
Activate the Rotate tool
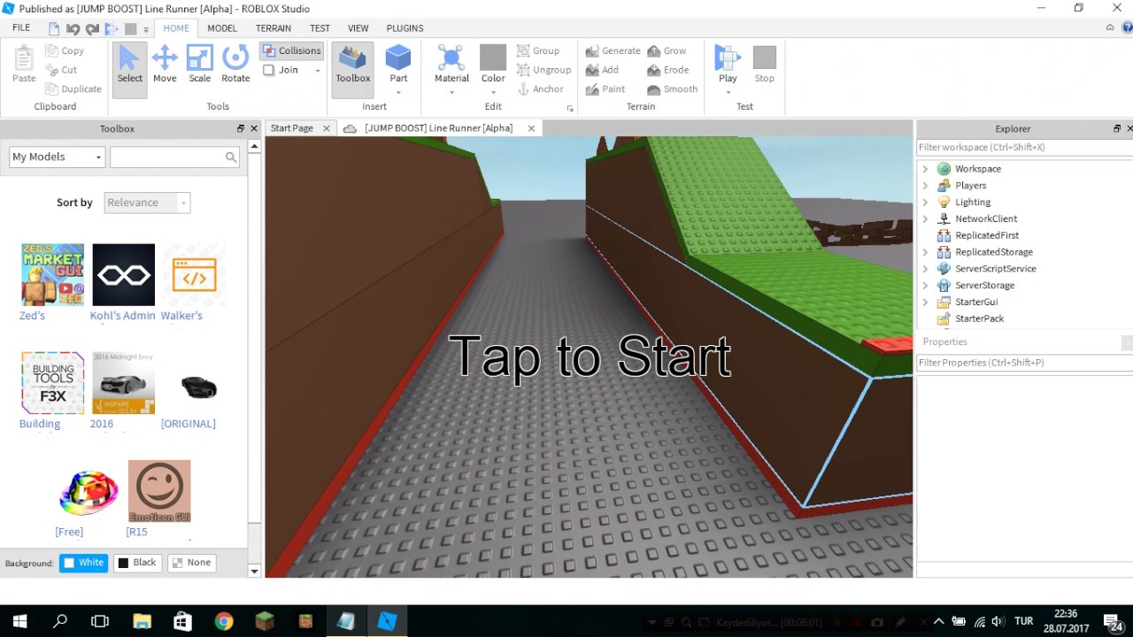tap(235, 65)
